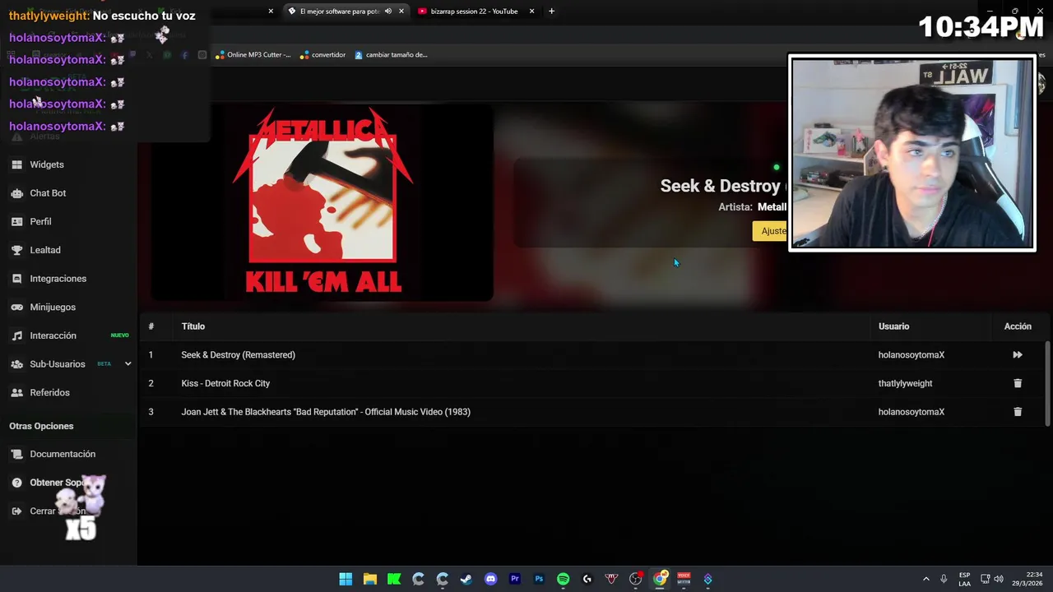1053x592 pixels.
Task: Click the Minijuegos gamepad icon
Action: 16,307
